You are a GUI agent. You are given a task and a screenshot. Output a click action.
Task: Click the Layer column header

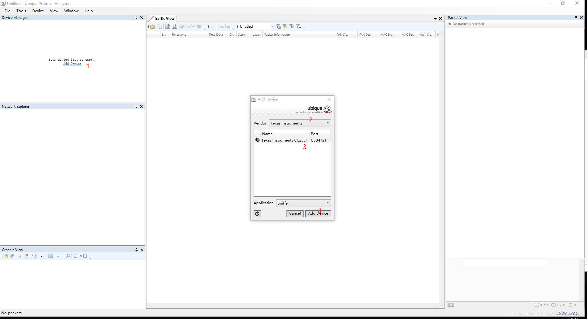pyautogui.click(x=257, y=35)
